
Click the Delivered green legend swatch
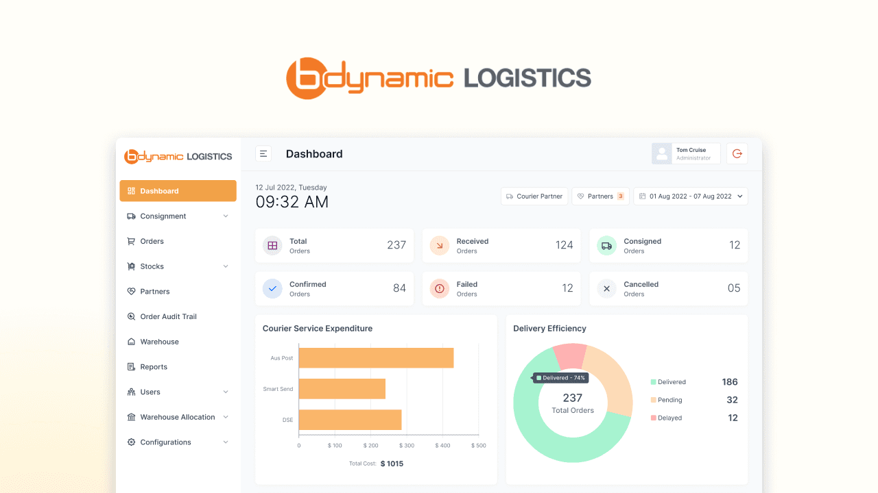click(653, 382)
